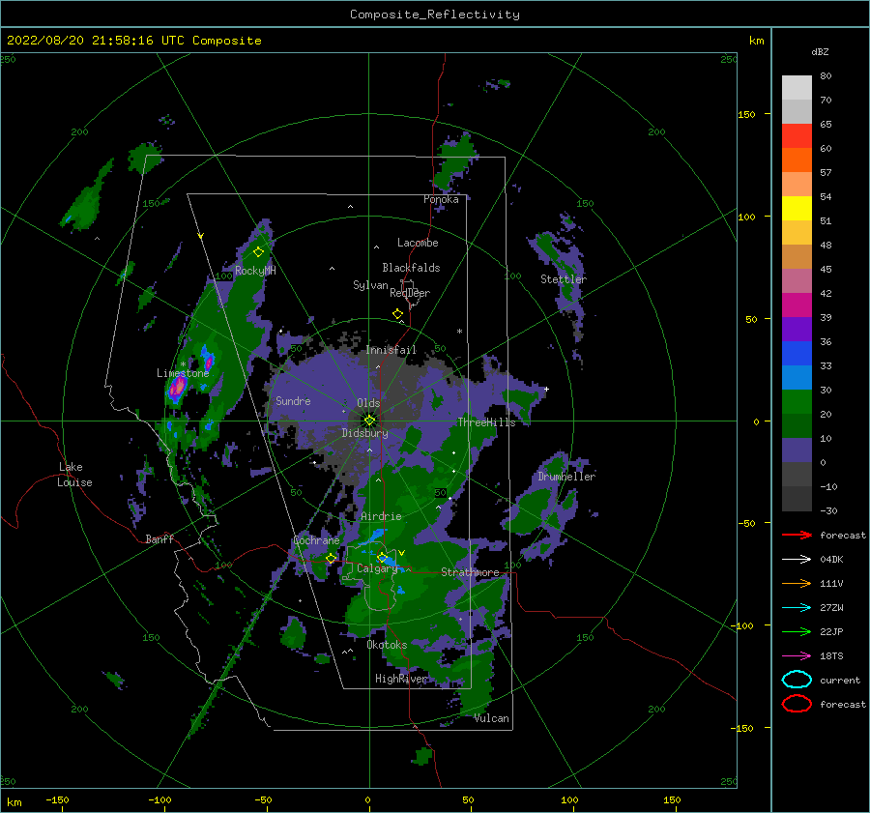Click the Stettler label
The width and height of the screenshot is (870, 813).
click(564, 279)
